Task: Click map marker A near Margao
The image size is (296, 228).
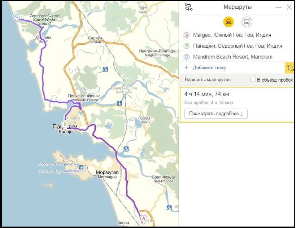Action: pyautogui.click(x=143, y=219)
